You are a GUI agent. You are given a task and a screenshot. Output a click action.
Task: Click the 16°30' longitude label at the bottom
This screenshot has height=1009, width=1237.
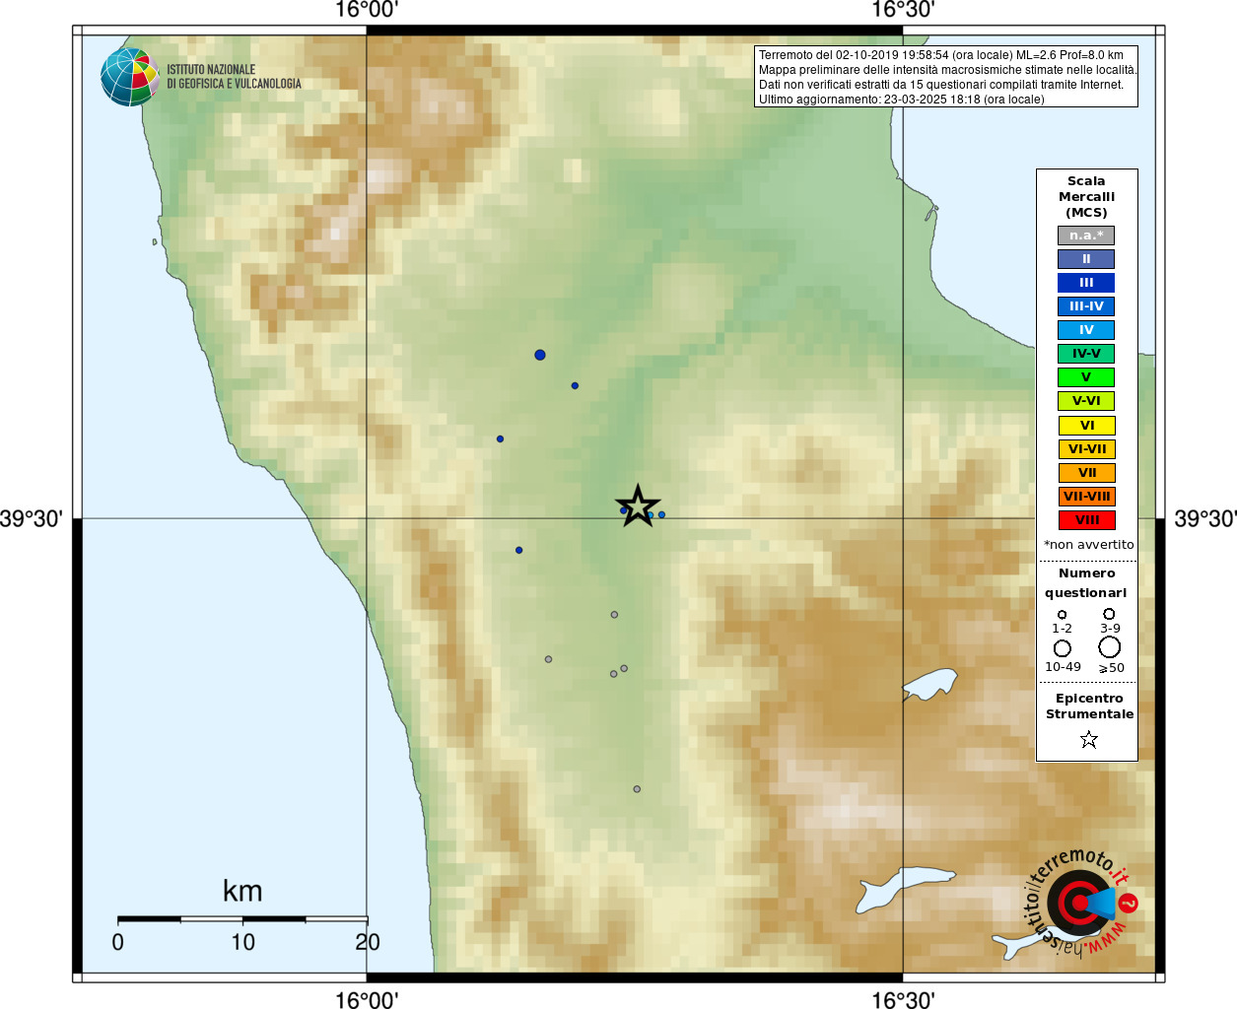(x=903, y=999)
